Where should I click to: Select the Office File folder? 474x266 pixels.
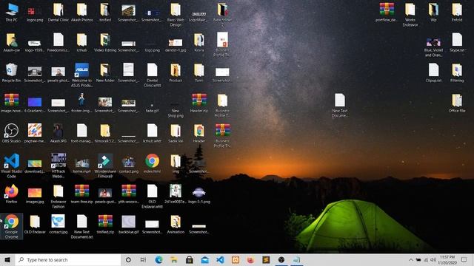[457, 103]
